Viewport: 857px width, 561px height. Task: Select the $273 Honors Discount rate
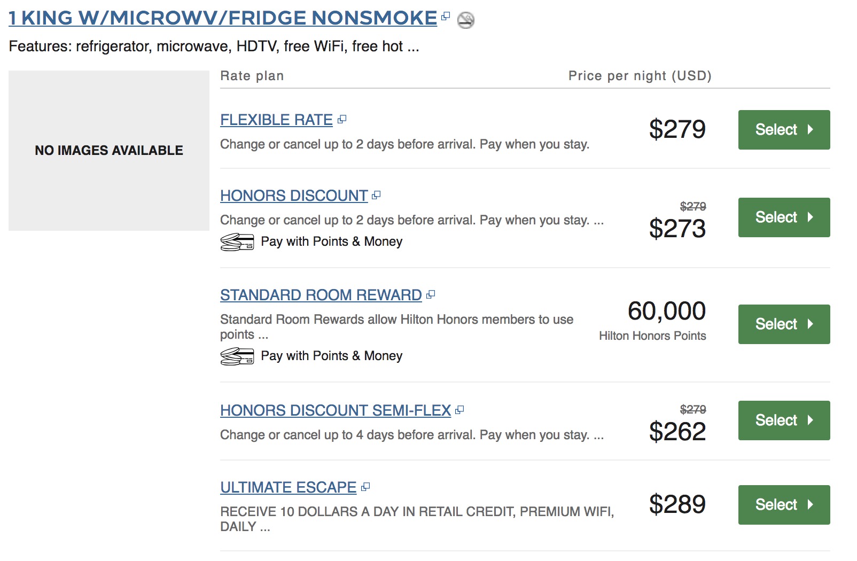pyautogui.click(x=783, y=217)
